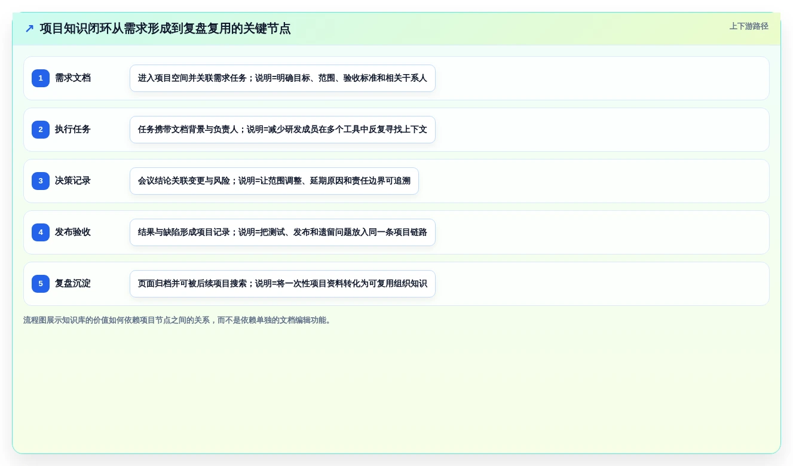Open the 会议结论关联变更与风险 description box

tap(274, 181)
